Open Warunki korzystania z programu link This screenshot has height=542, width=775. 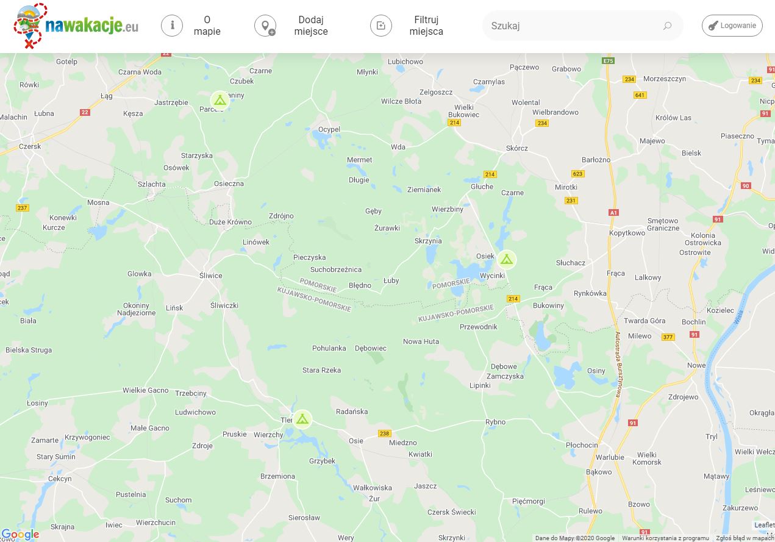(665, 538)
